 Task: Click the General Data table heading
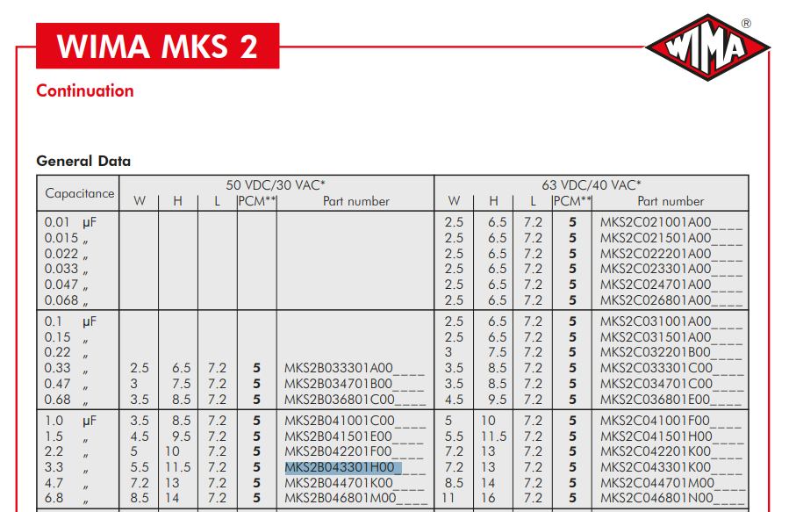[83, 161]
